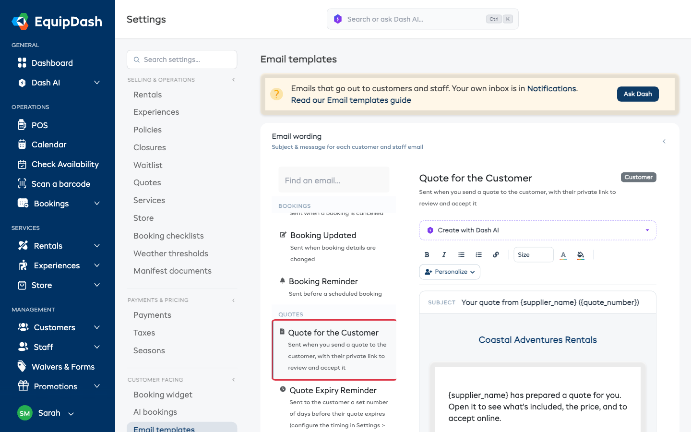Click the Ask Dash button
691x432 pixels.
tap(638, 94)
